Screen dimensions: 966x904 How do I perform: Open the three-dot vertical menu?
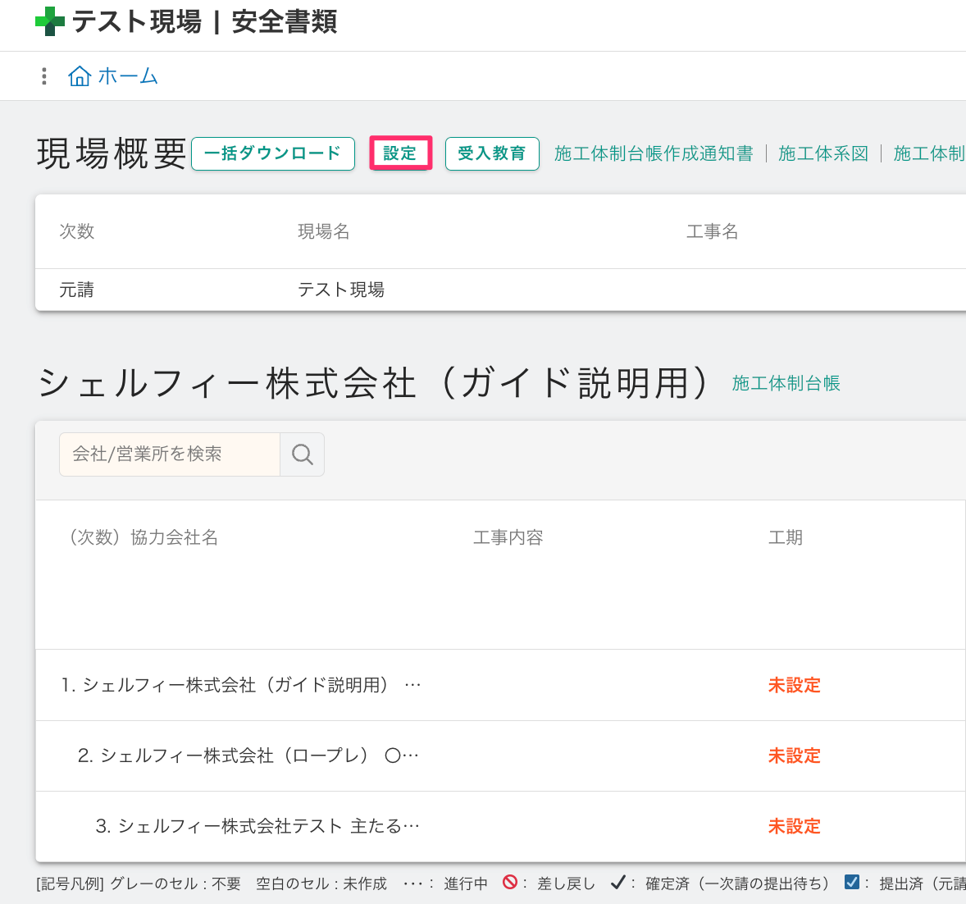tap(44, 76)
